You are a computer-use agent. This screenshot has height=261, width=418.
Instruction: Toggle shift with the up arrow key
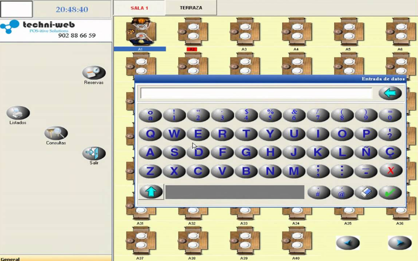tap(151, 192)
